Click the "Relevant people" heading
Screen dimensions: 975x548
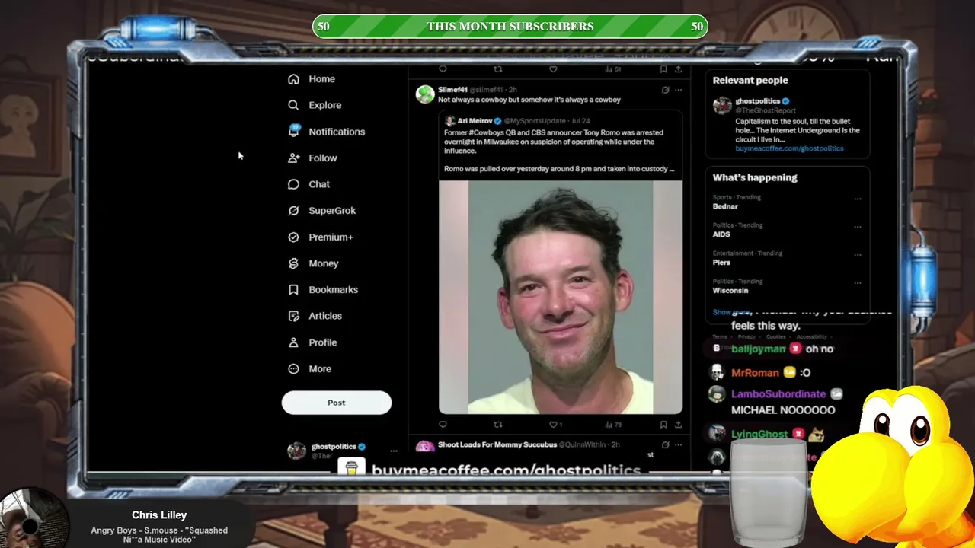750,80
